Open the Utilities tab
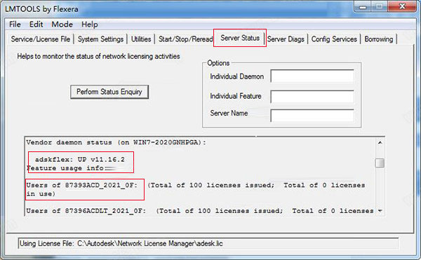The height and width of the screenshot is (260, 421). tap(141, 39)
